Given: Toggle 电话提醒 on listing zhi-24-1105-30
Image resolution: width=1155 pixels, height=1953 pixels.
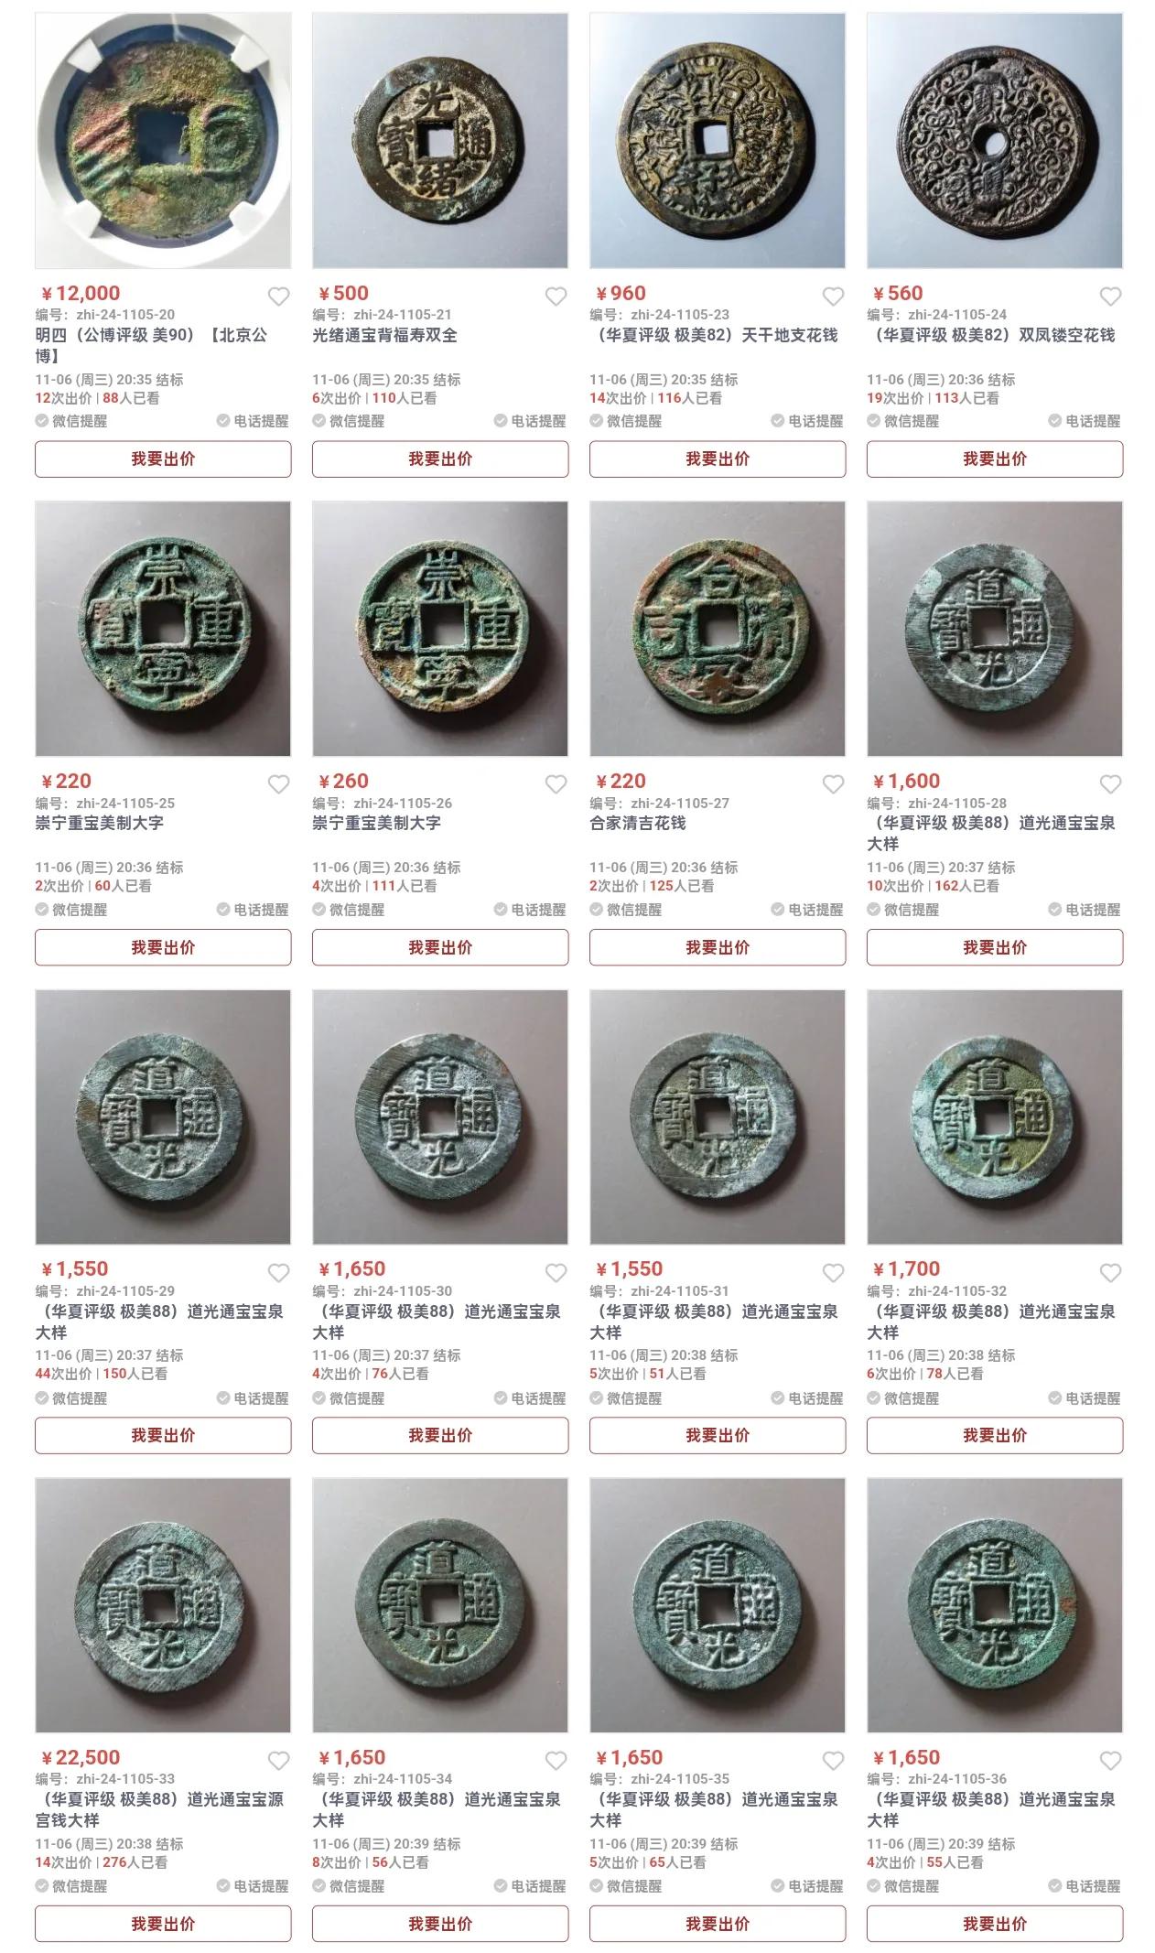Looking at the screenshot, I should point(530,1398).
